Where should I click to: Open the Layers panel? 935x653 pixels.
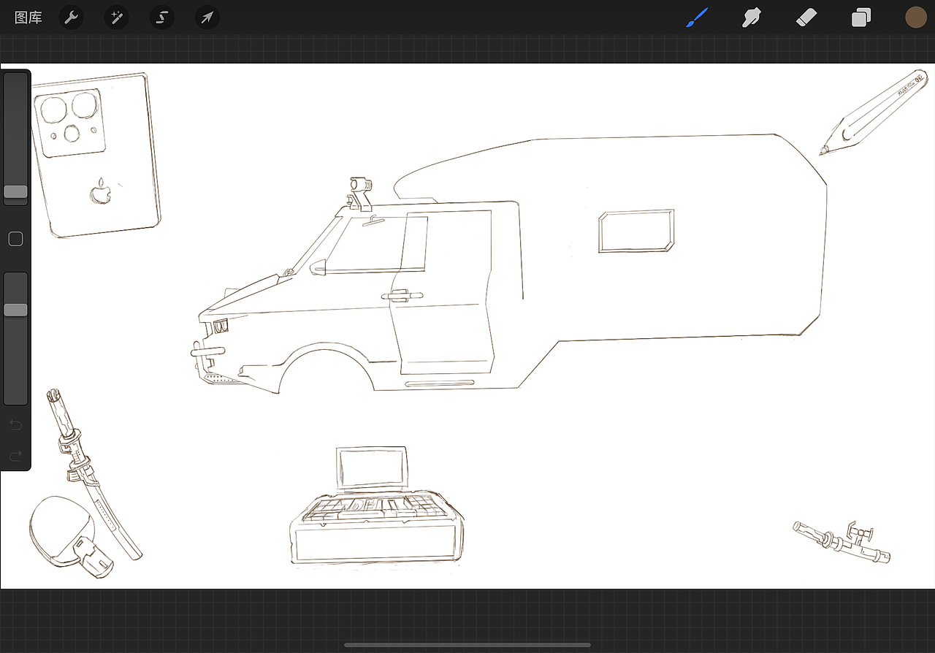pyautogui.click(x=861, y=18)
